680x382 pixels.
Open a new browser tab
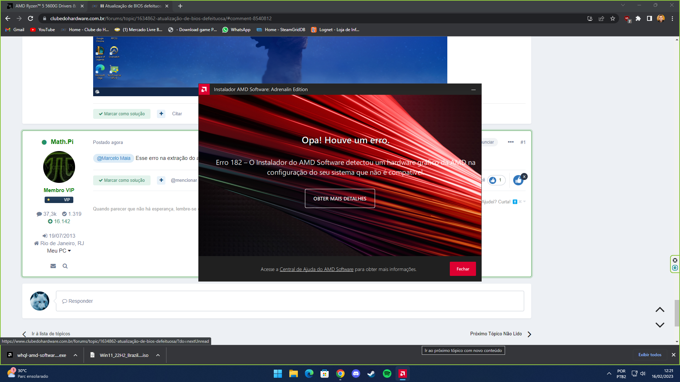click(x=180, y=6)
